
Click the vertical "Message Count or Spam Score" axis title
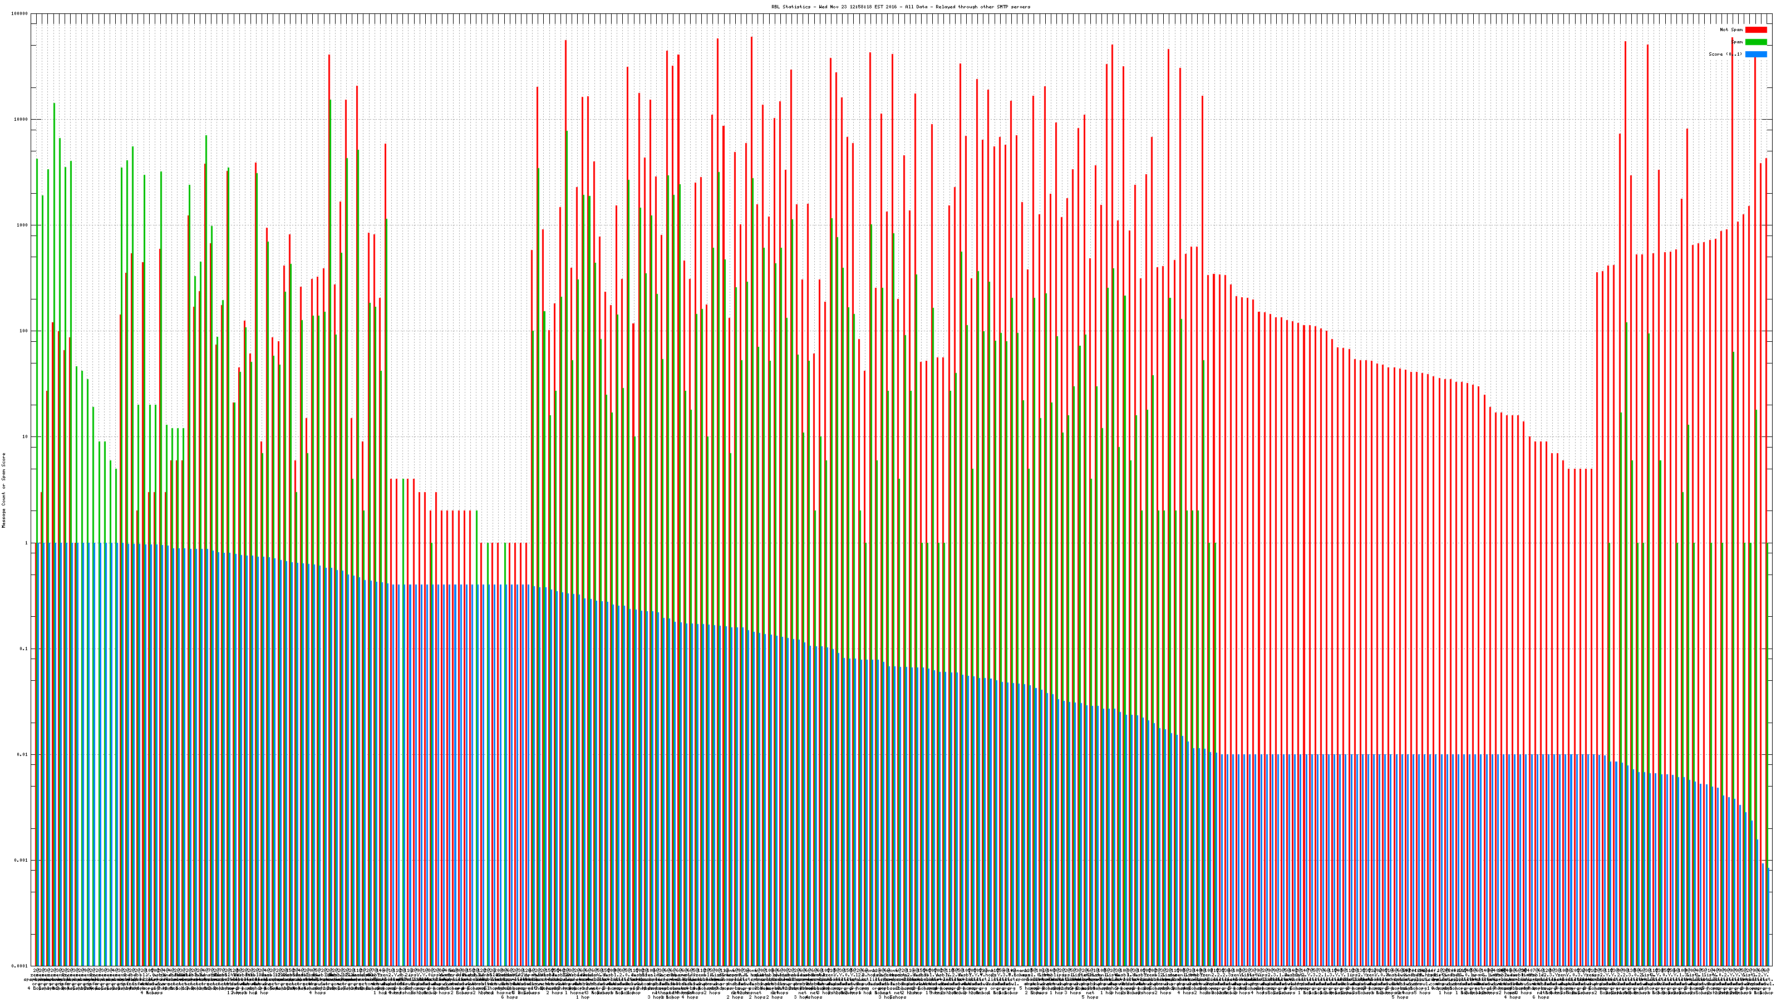coord(3,490)
